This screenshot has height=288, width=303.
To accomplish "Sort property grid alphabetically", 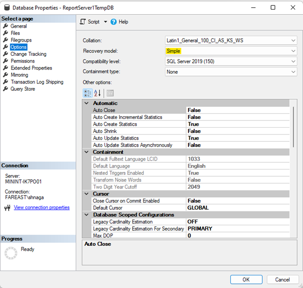I will point(98,93).
